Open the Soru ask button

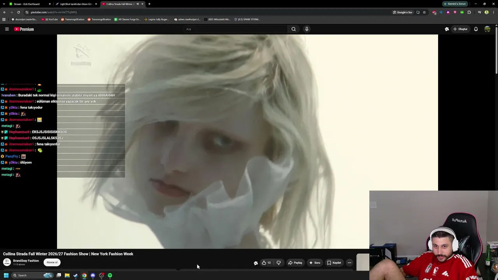tap(315, 263)
